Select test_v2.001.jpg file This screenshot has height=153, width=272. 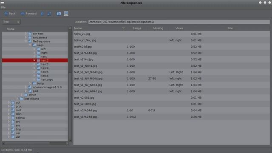point(172,98)
